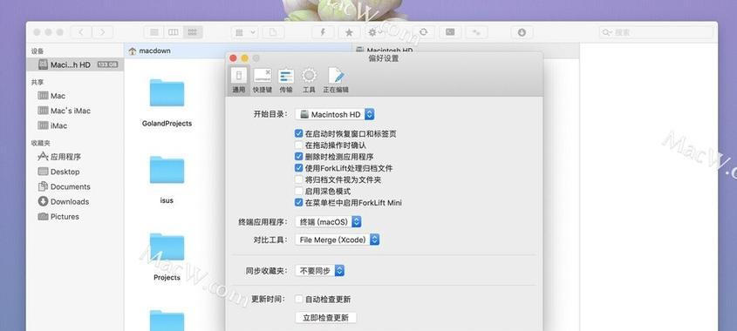This screenshot has height=331, width=737.
Task: Select the 通用 general preferences tab
Action: click(239, 80)
